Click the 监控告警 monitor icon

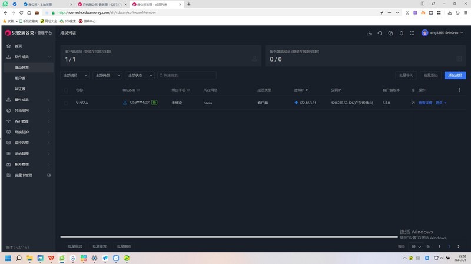point(8,143)
